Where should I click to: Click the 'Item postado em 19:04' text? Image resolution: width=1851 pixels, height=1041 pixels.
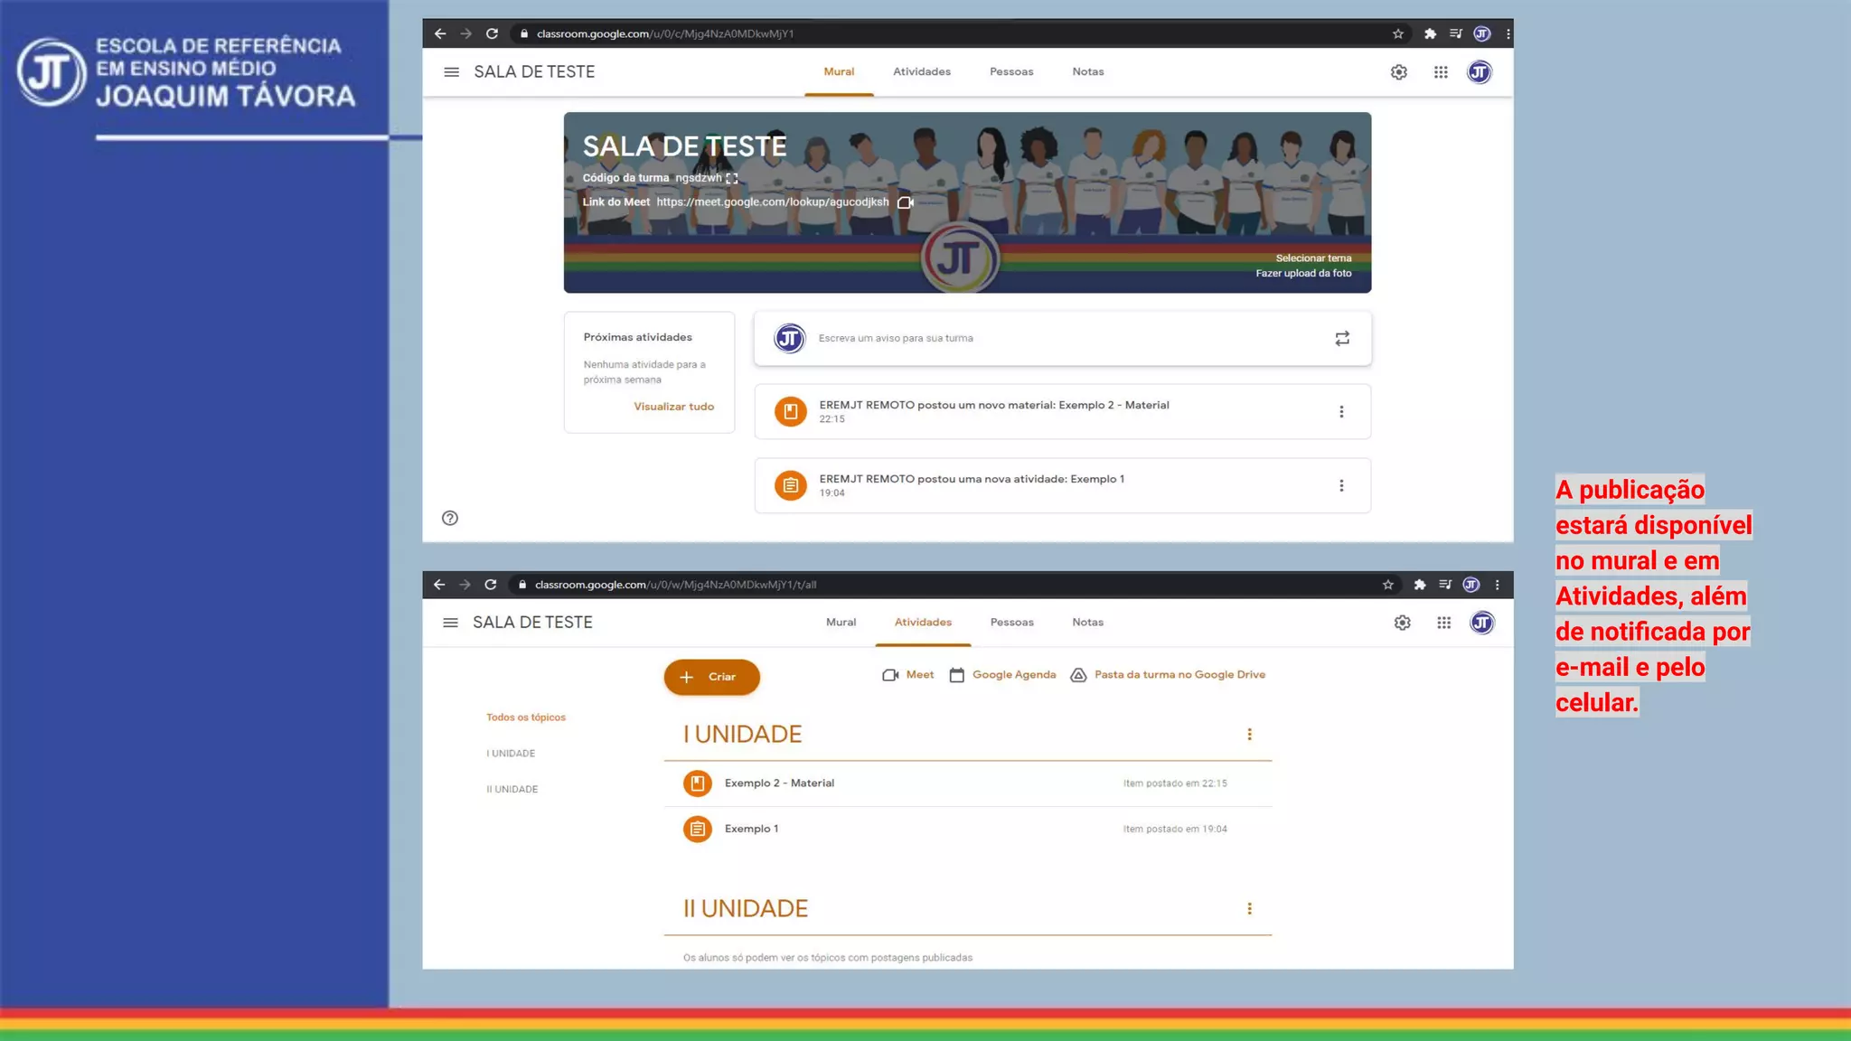(x=1175, y=829)
